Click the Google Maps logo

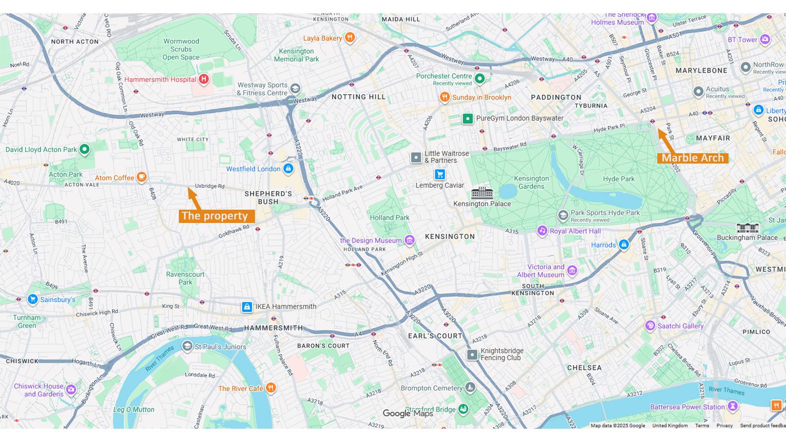click(x=408, y=414)
